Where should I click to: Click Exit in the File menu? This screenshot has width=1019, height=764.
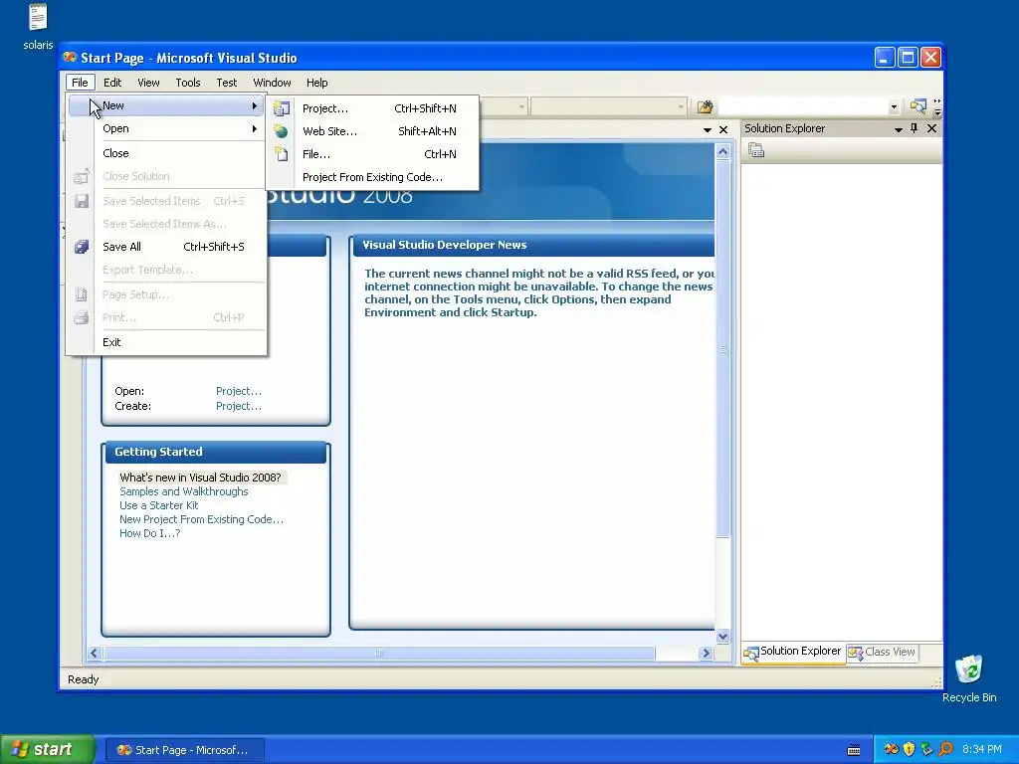pyautogui.click(x=167, y=342)
